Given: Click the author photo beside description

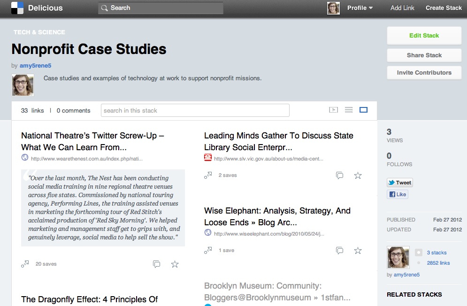Looking at the screenshot, I should (x=23, y=85).
